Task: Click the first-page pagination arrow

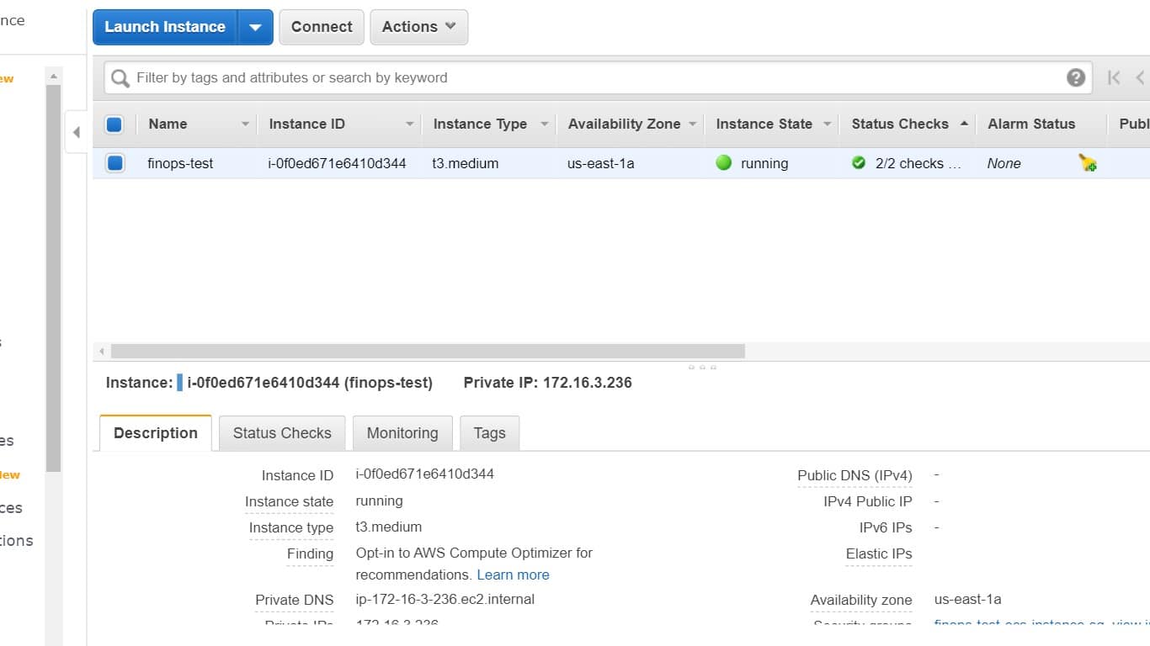Action: pos(1113,77)
